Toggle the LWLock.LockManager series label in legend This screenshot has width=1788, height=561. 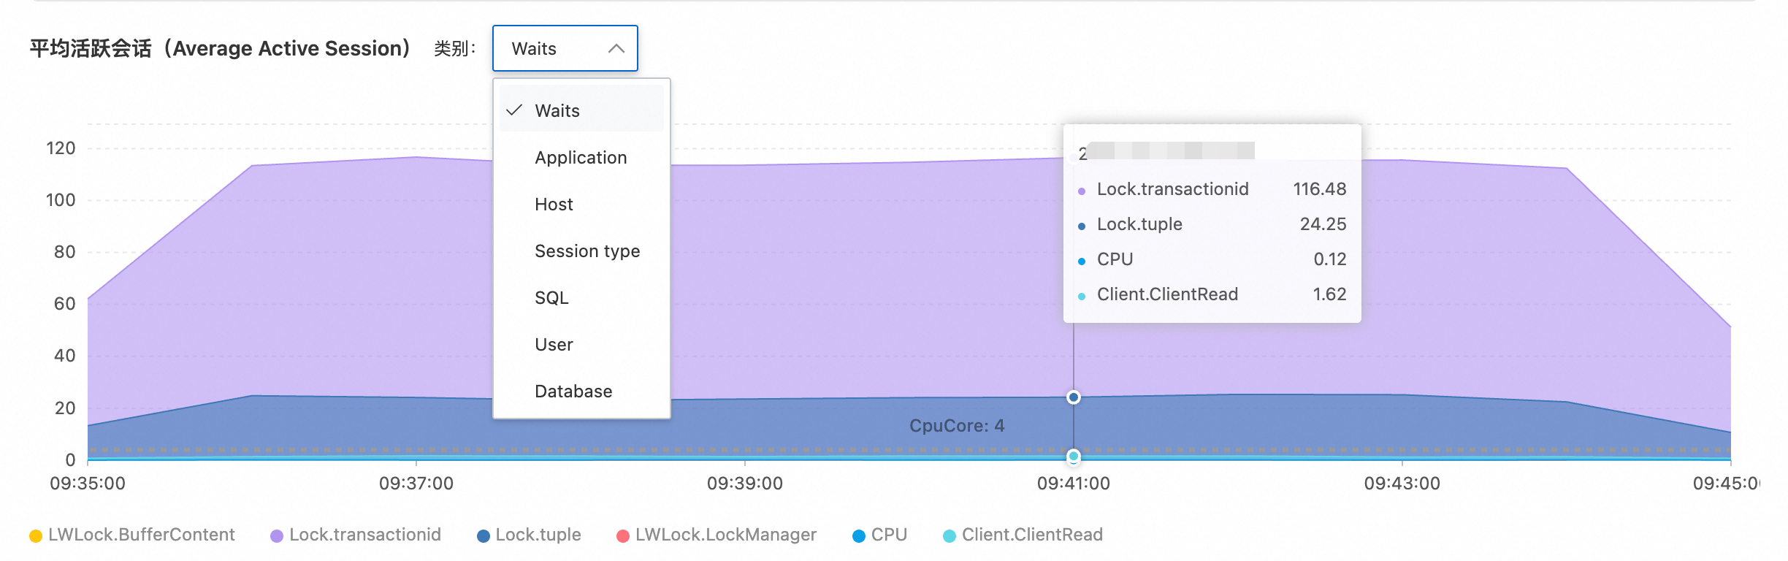coord(725,535)
